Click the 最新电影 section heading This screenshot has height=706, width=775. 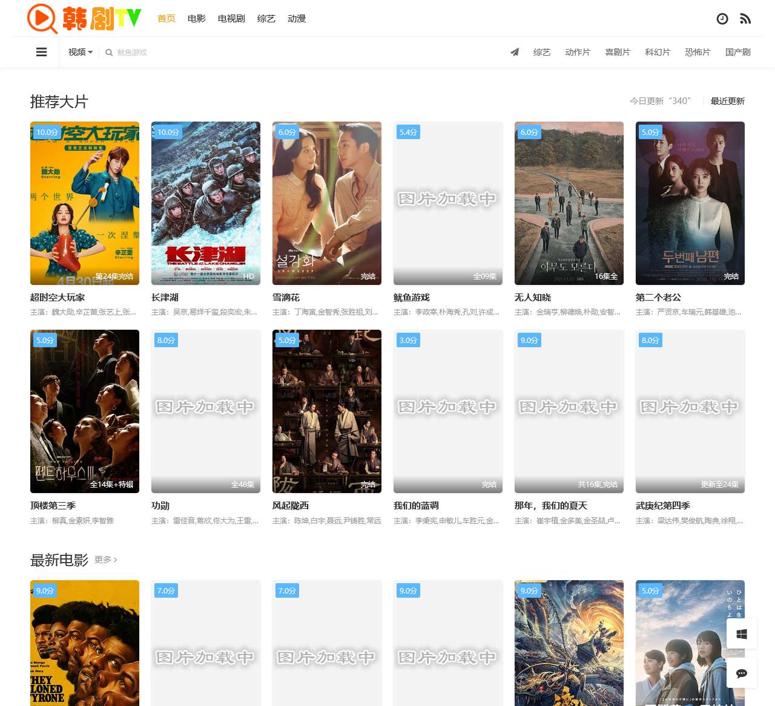[x=59, y=560]
